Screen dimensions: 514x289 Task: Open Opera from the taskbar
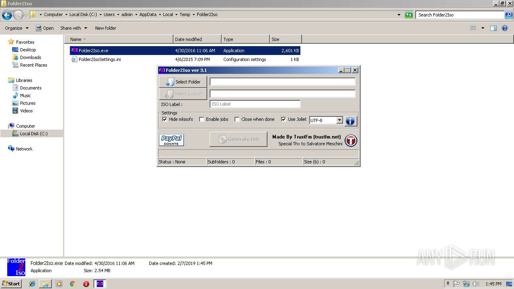[x=86, y=284]
